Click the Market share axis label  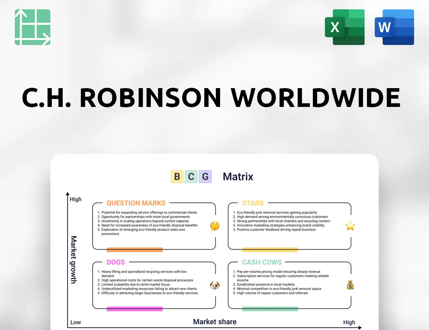[215, 322]
